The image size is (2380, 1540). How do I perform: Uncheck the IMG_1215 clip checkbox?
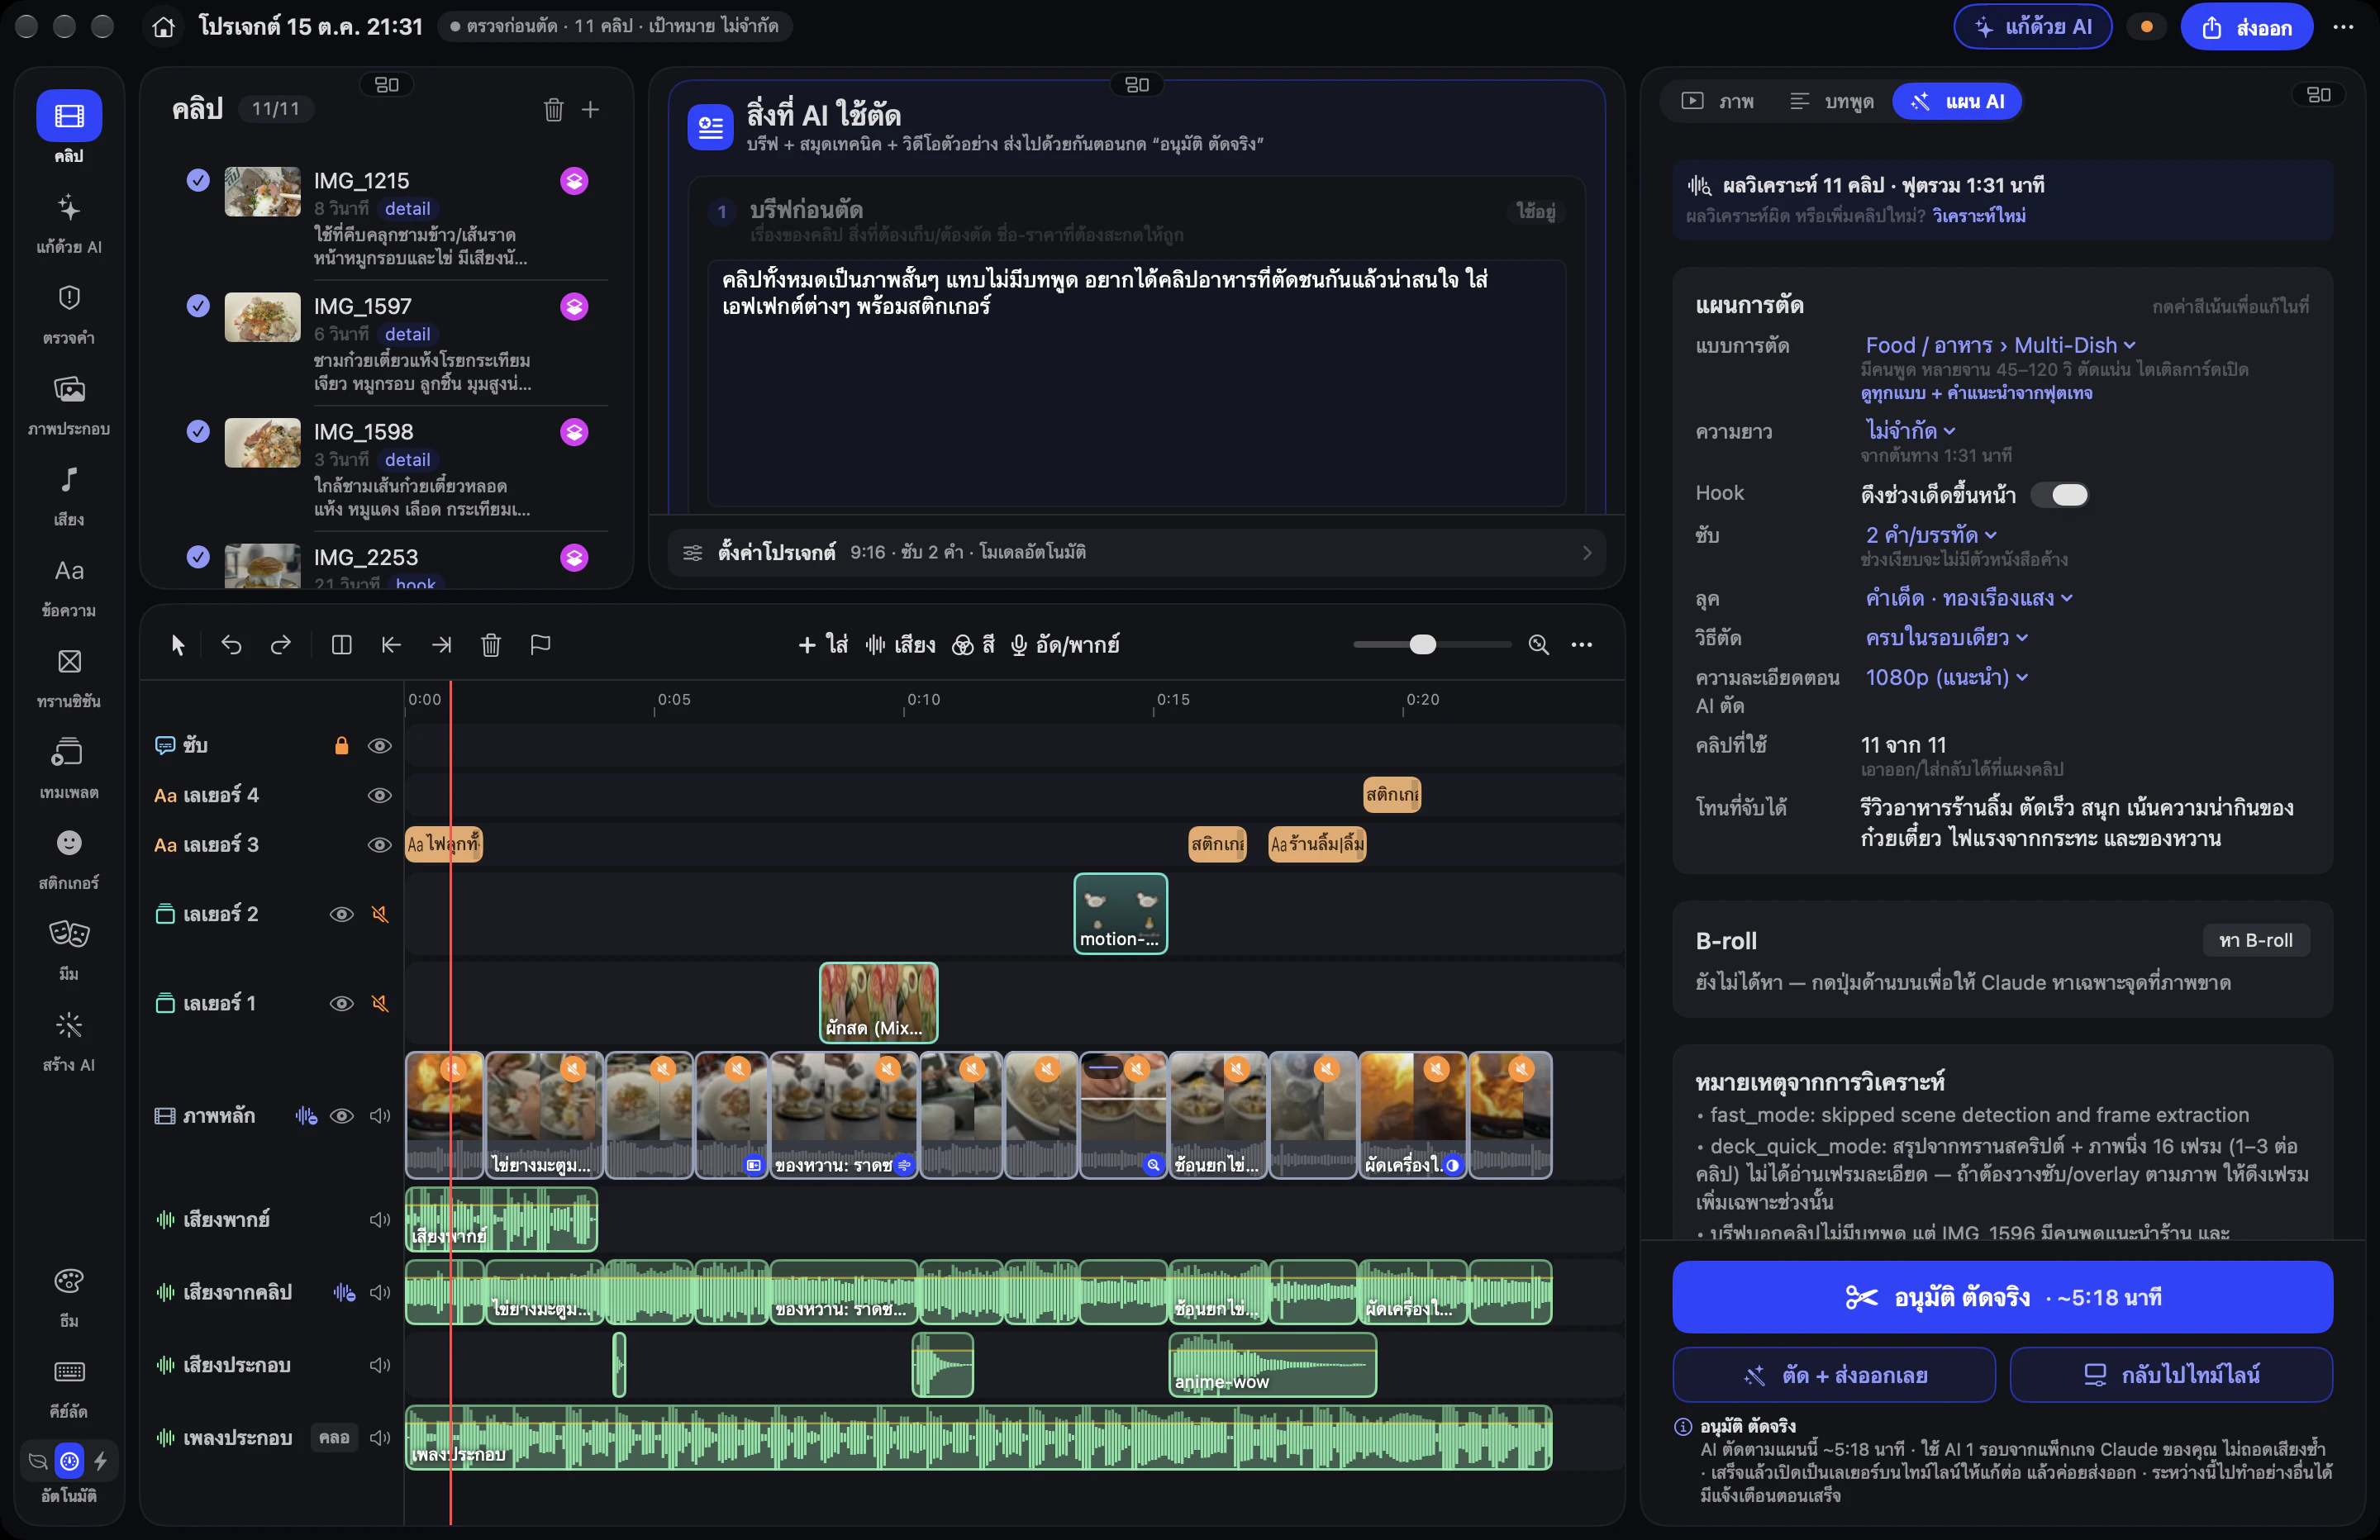(x=198, y=180)
